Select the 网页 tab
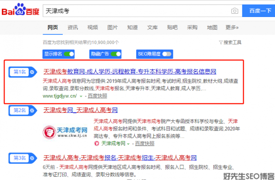The width and height of the screenshot is (275, 180). click(x=53, y=28)
